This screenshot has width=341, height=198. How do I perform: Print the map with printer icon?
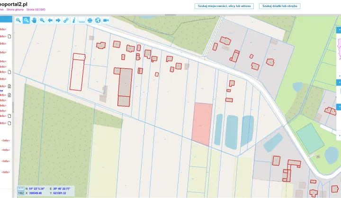point(90,20)
